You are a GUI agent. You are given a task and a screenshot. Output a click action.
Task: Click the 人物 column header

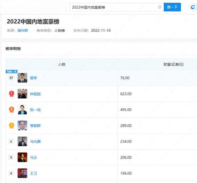coord(62,64)
